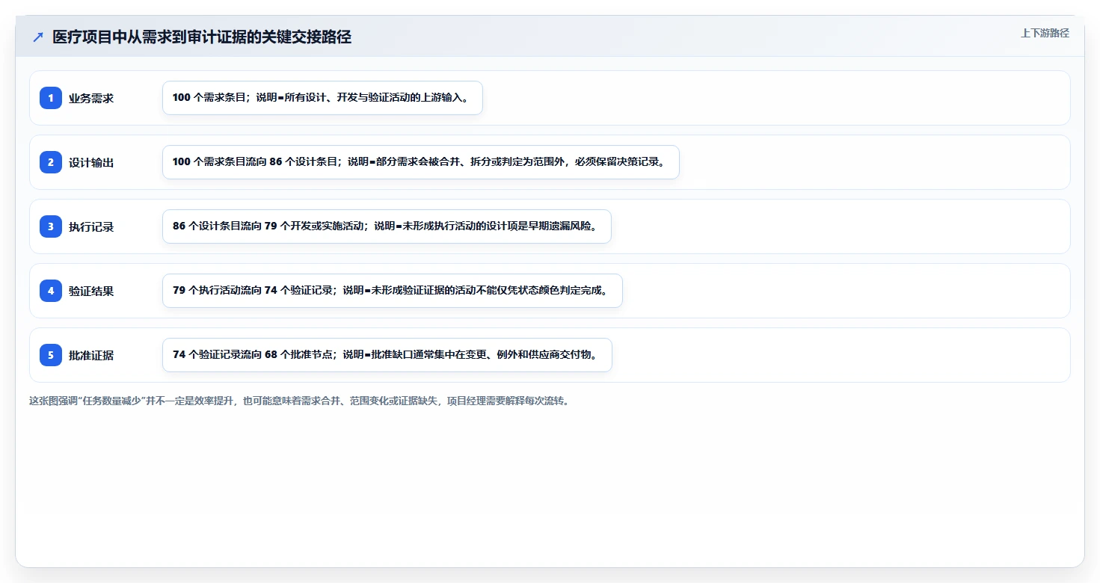Click the title 医疗项目中从需求到审计证据的关键交接路径
This screenshot has width=1100, height=583.
pos(202,37)
